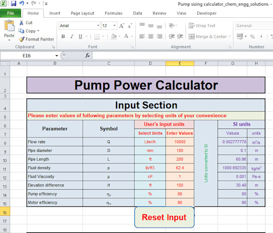Apply the Fill Color paint bucket

[114, 37]
